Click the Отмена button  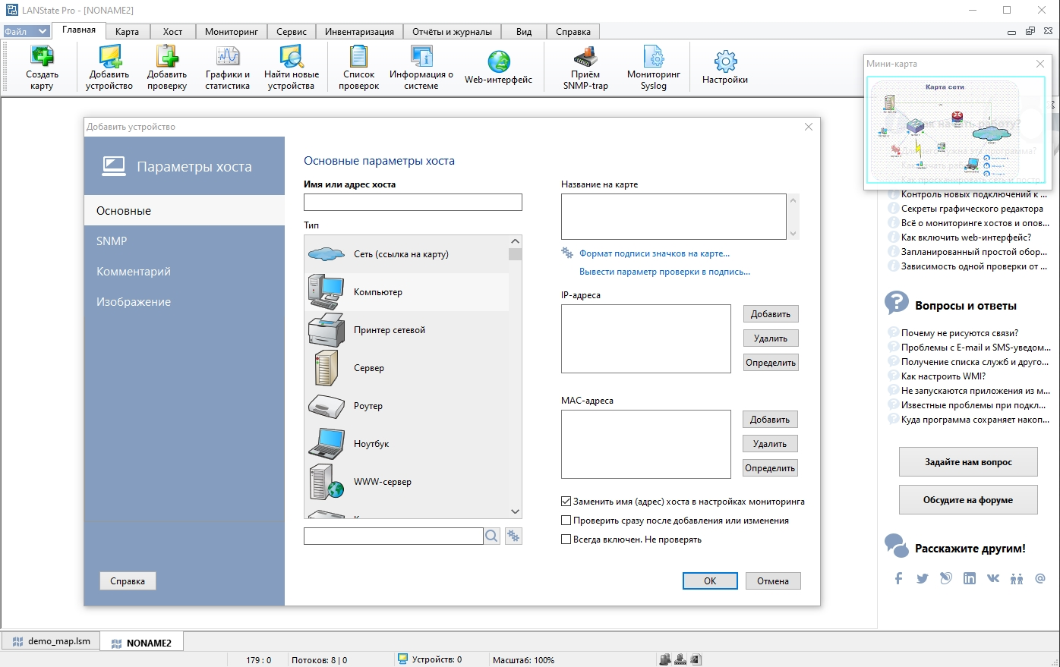[773, 581]
